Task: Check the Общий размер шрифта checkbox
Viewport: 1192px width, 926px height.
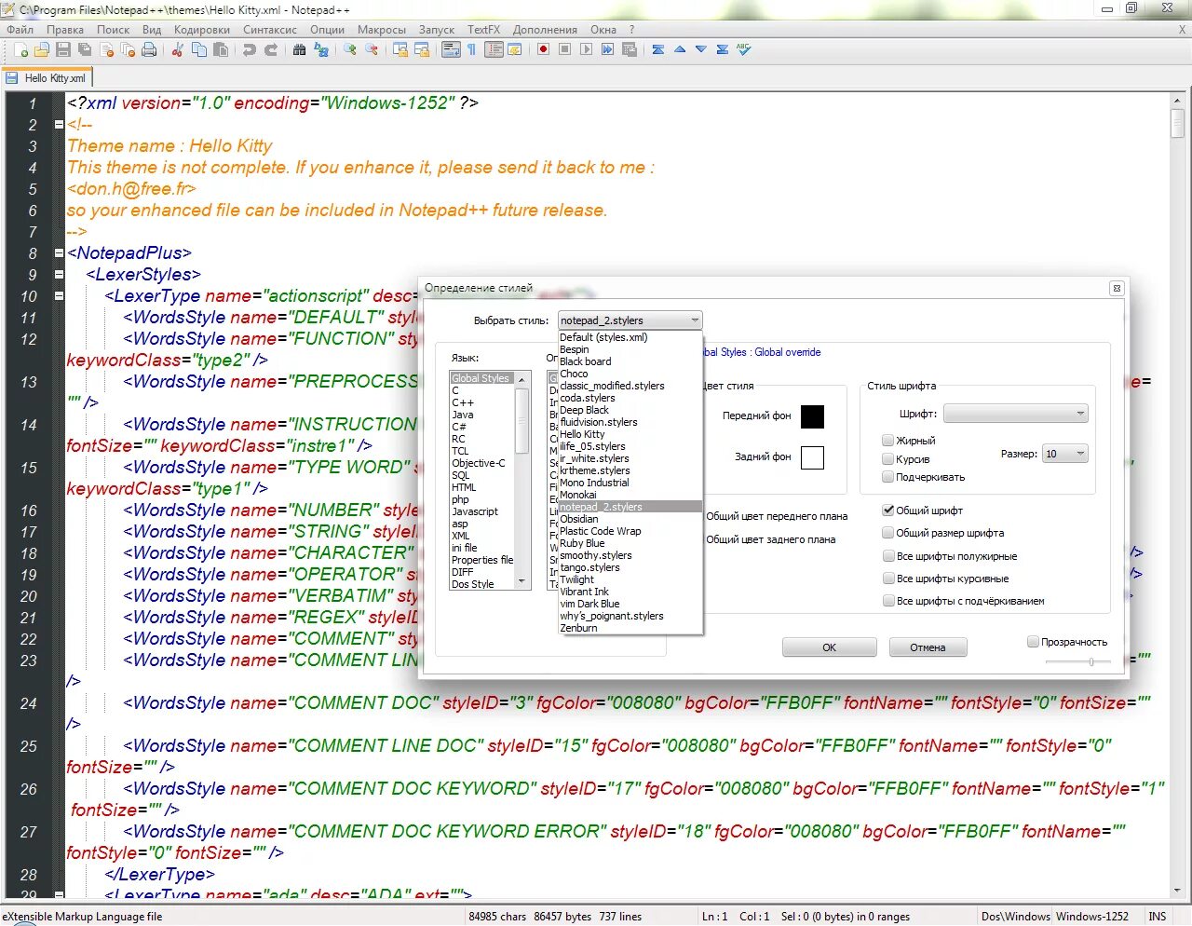Action: (887, 533)
